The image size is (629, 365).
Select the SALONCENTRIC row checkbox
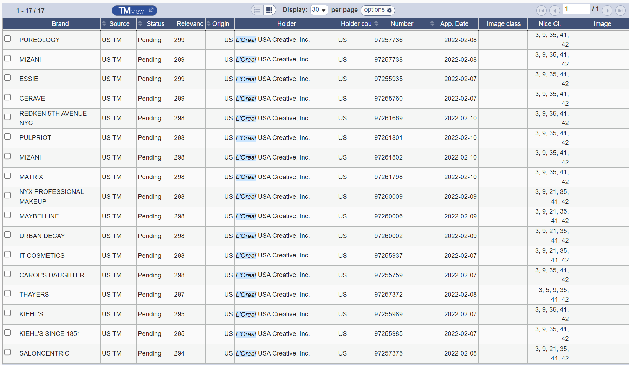7,352
